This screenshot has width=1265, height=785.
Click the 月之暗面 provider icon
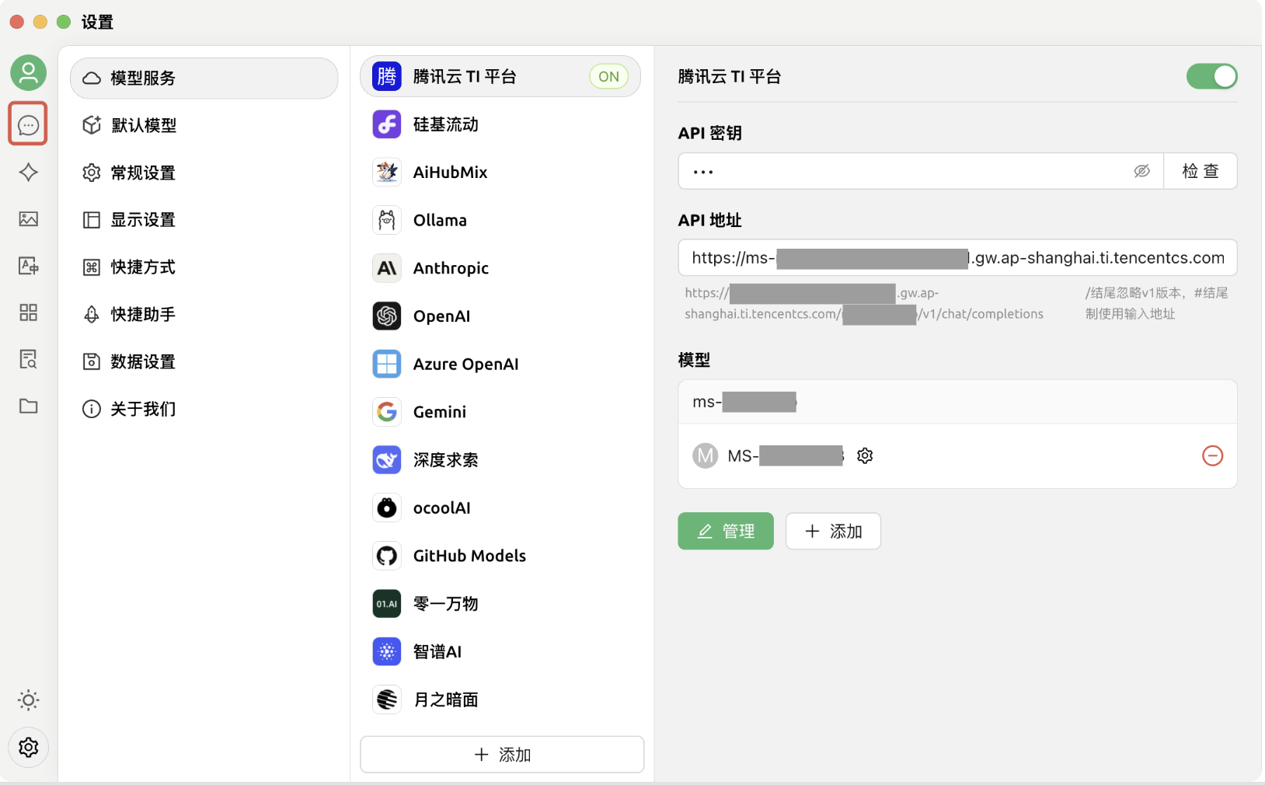click(x=387, y=700)
